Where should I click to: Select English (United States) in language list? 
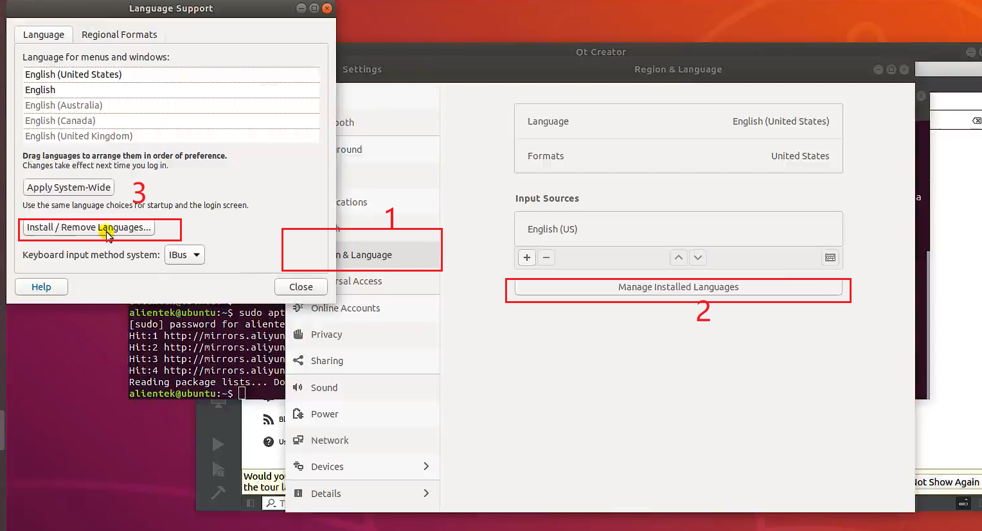(172, 74)
